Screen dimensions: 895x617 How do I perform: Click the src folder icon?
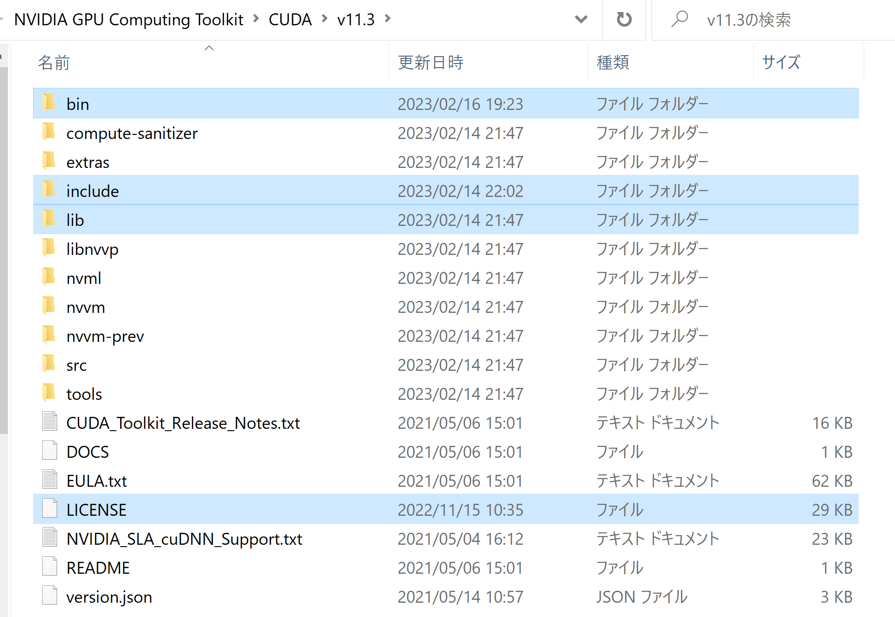[x=49, y=364]
